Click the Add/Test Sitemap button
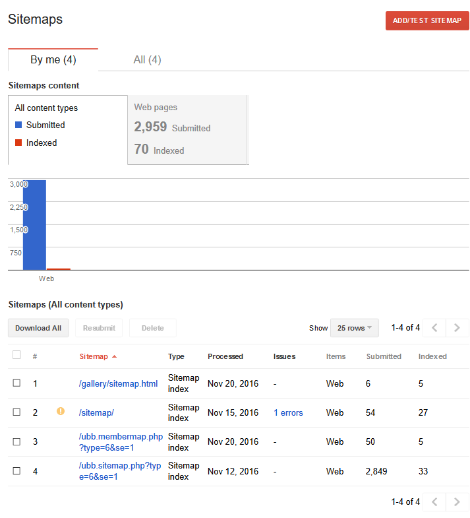The image size is (470, 518). tap(427, 20)
